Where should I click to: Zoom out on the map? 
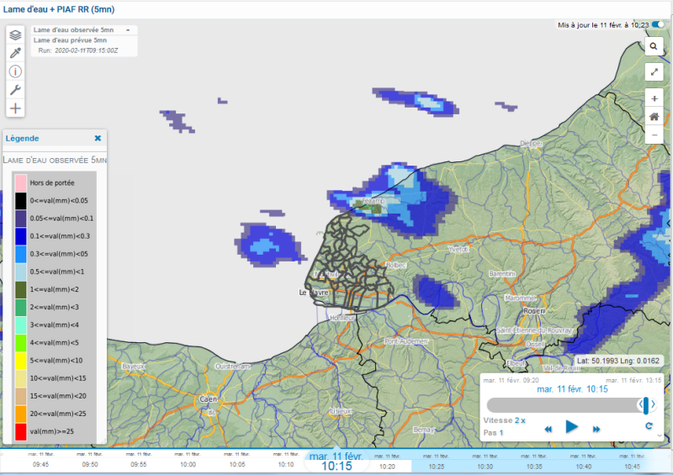(654, 135)
